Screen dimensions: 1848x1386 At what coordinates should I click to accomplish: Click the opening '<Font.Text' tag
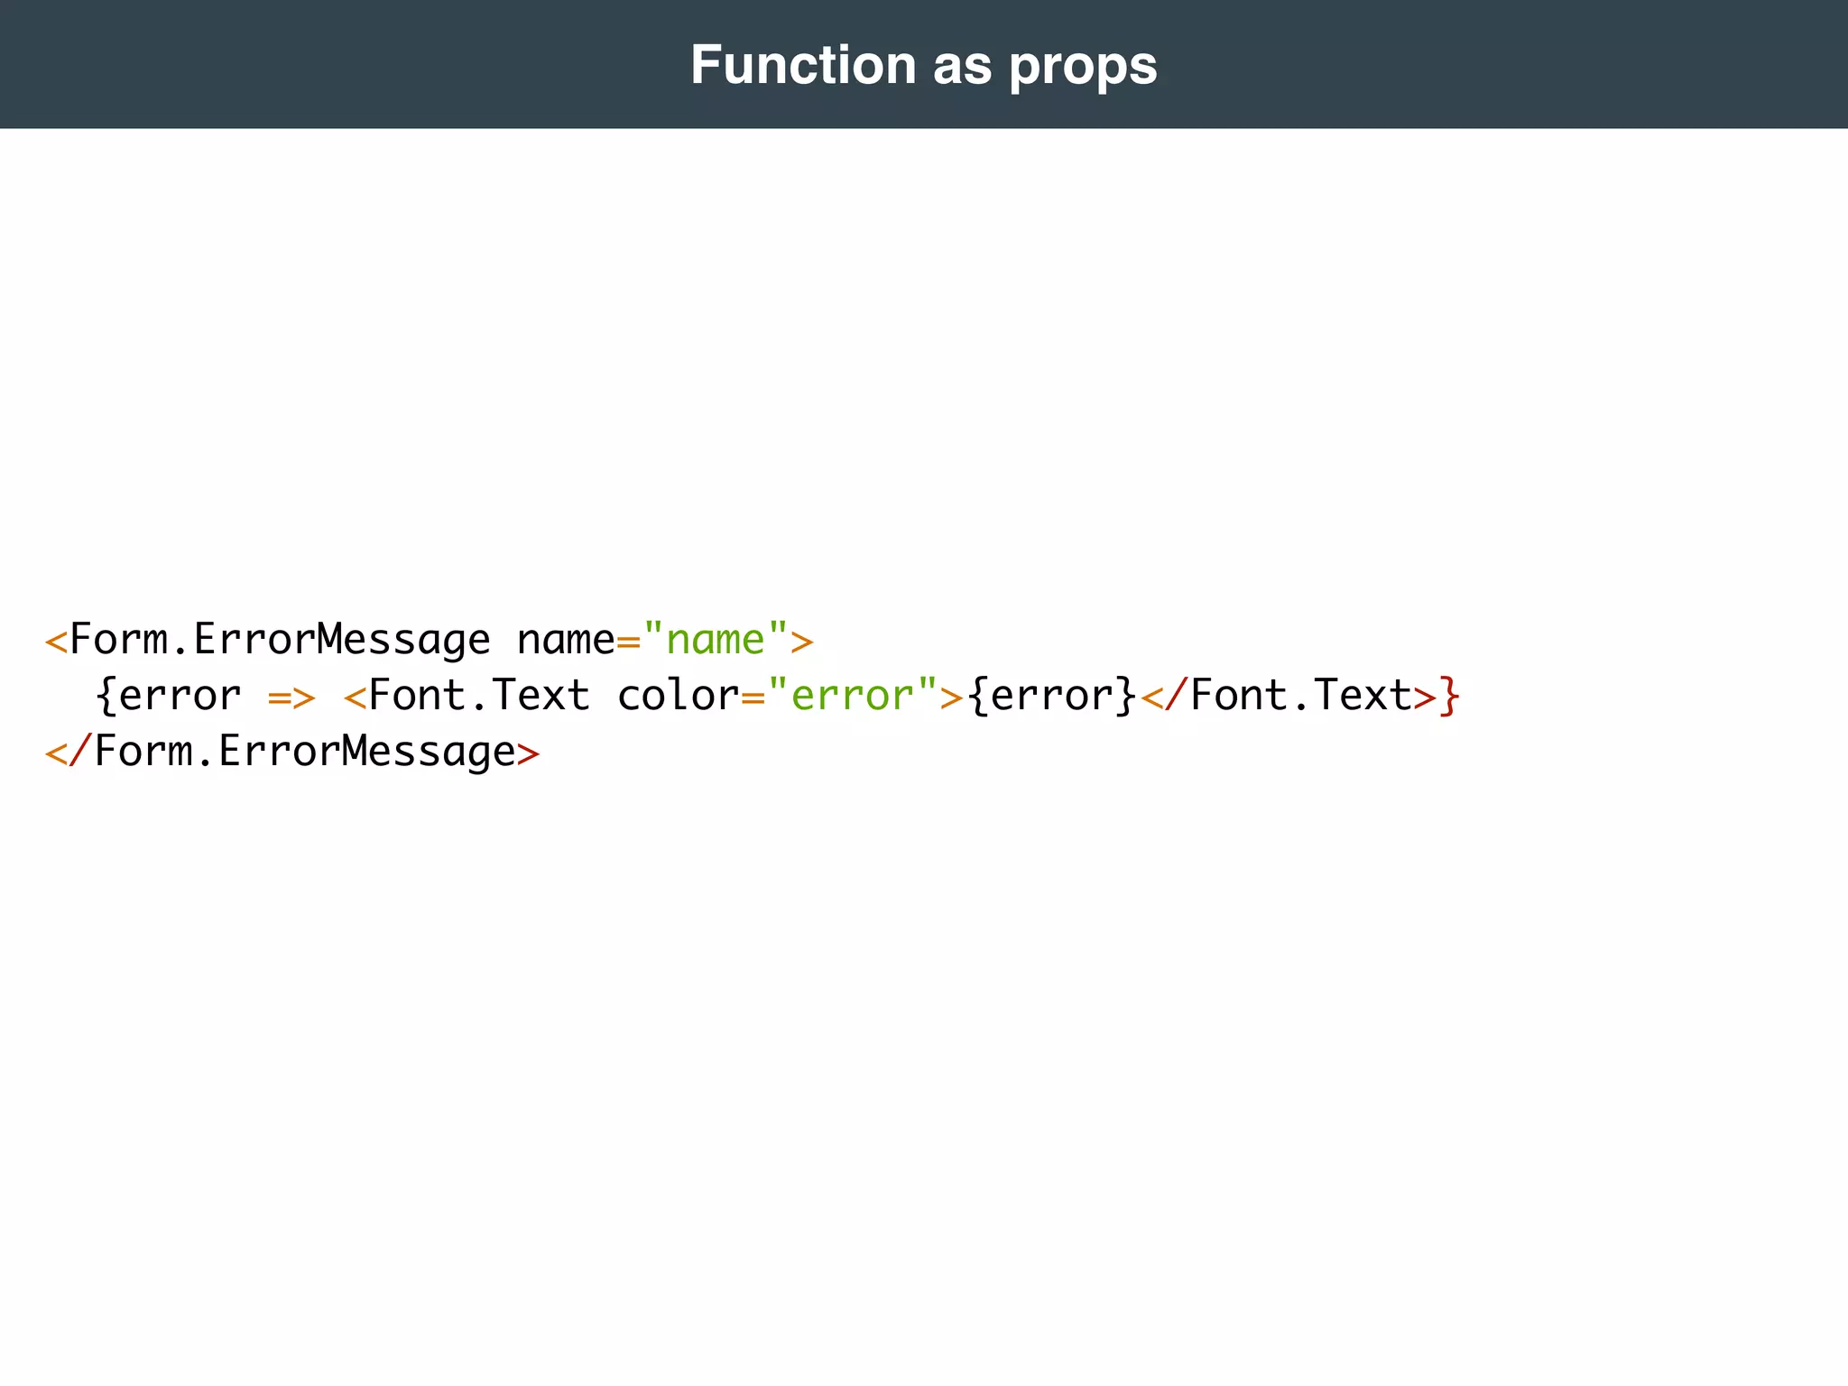click(467, 696)
